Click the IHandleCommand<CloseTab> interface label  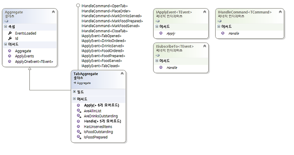(x=105, y=31)
